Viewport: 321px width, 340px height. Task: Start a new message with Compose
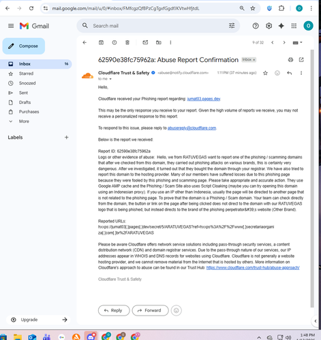point(24,46)
